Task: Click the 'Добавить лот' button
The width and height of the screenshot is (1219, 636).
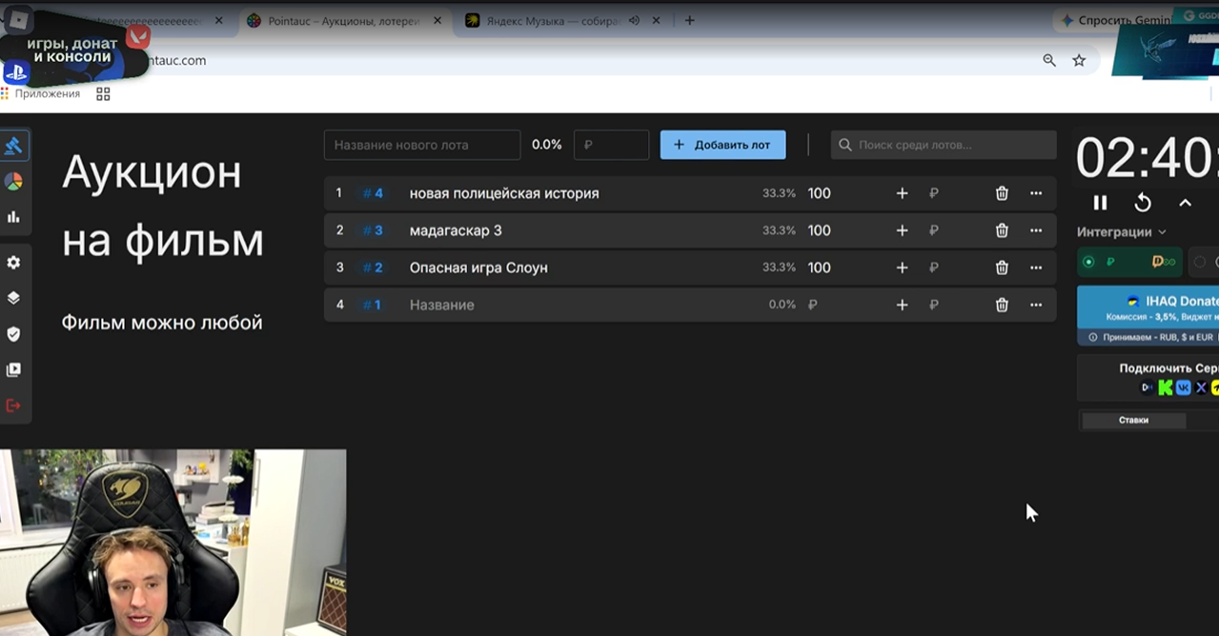Action: (722, 145)
